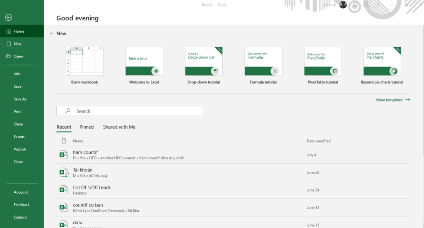Click the Open folder icon in sidebar
This screenshot has width=424, height=228.
pos(9,56)
